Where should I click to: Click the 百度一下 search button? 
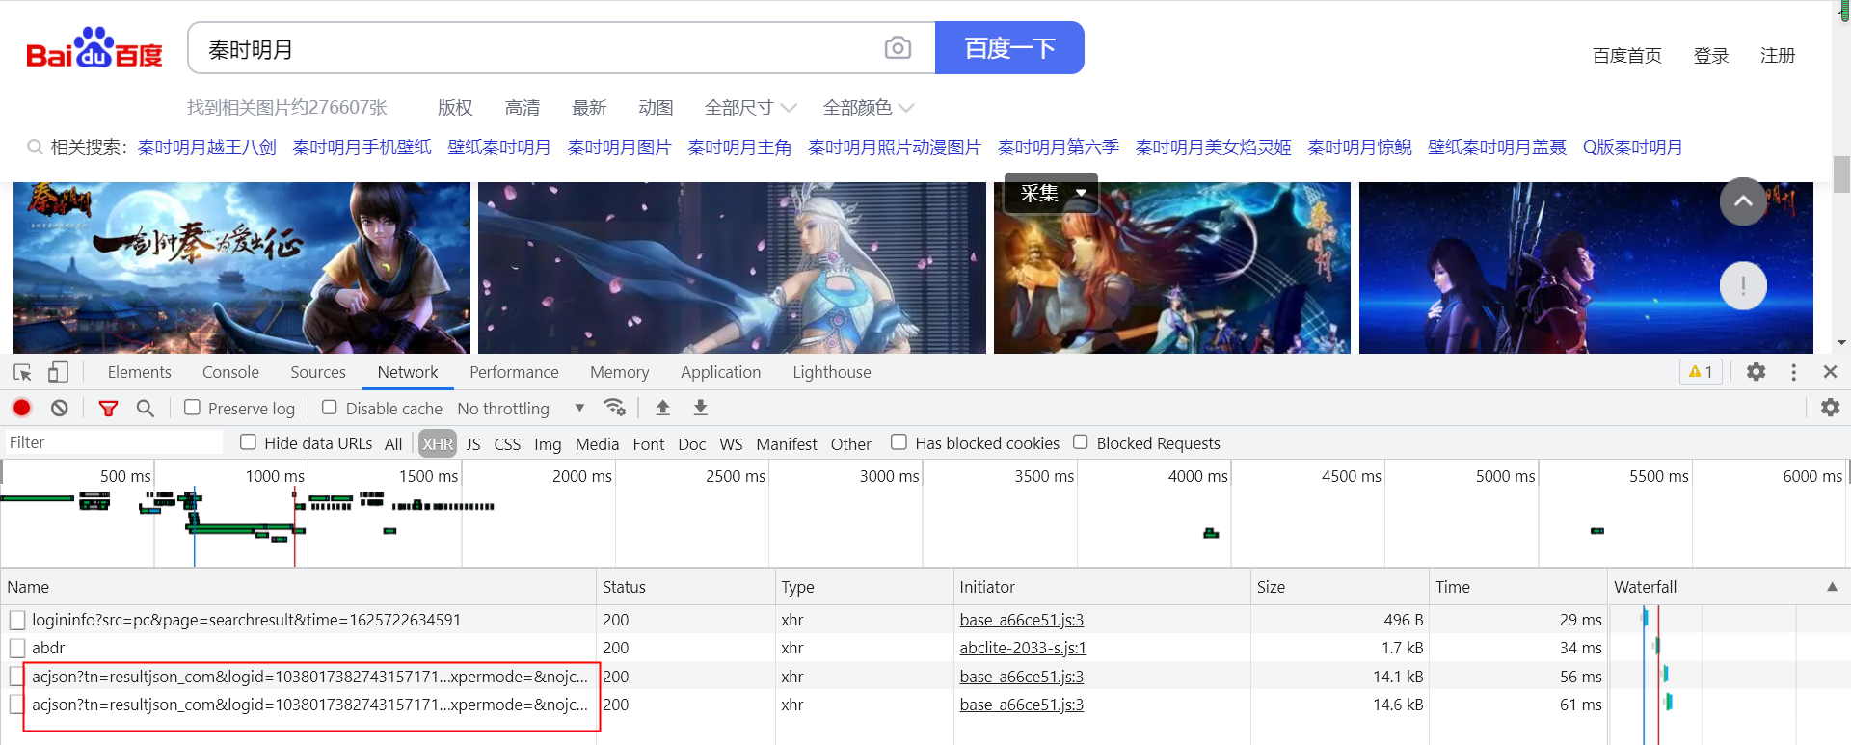tap(1009, 48)
